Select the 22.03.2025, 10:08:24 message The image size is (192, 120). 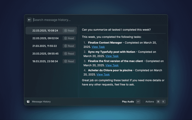click(45, 31)
